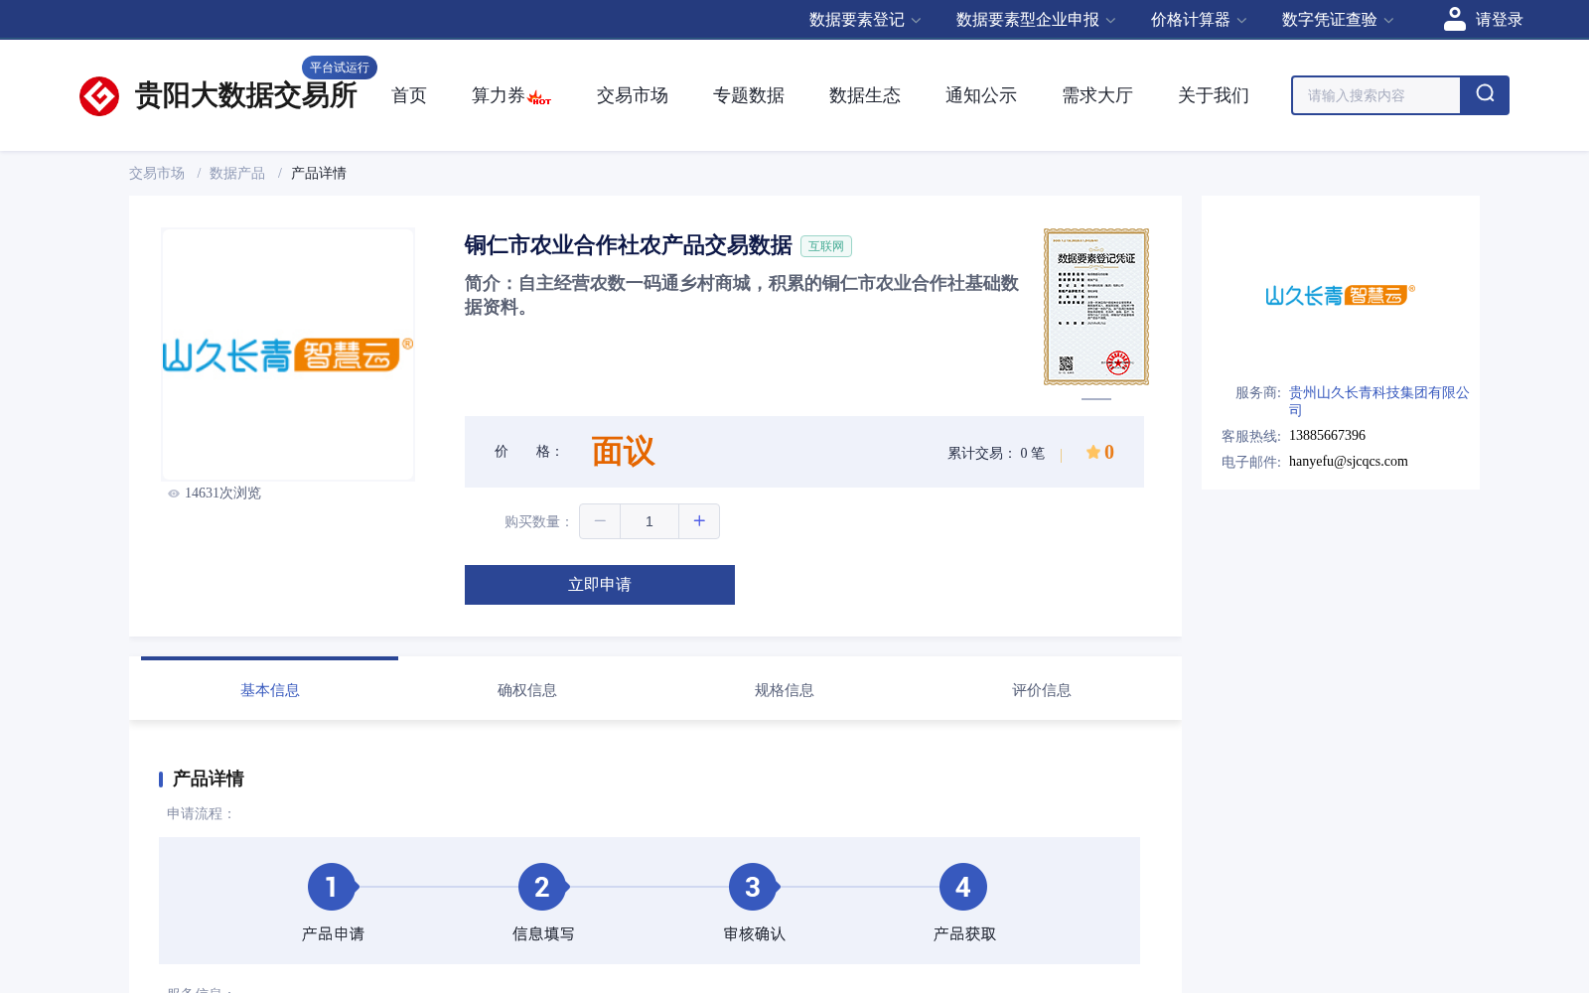This screenshot has width=1589, height=993.
Task: Go to 交易市场 breadcrumb link
Action: [157, 173]
